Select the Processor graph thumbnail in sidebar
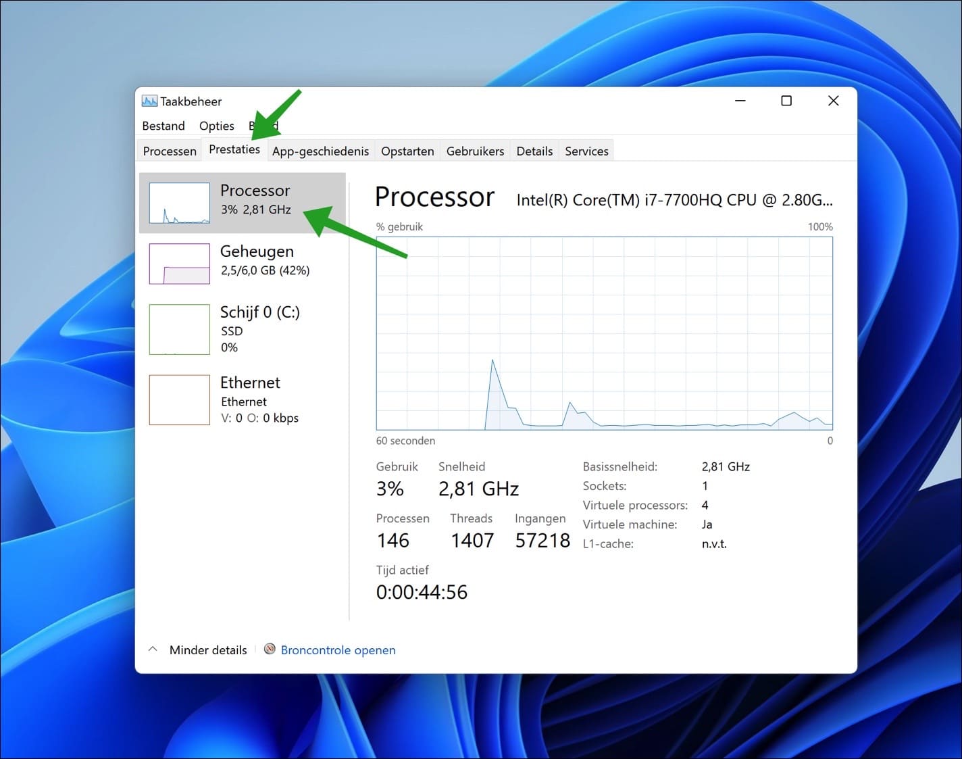Image resolution: width=962 pixels, height=759 pixels. click(x=179, y=202)
